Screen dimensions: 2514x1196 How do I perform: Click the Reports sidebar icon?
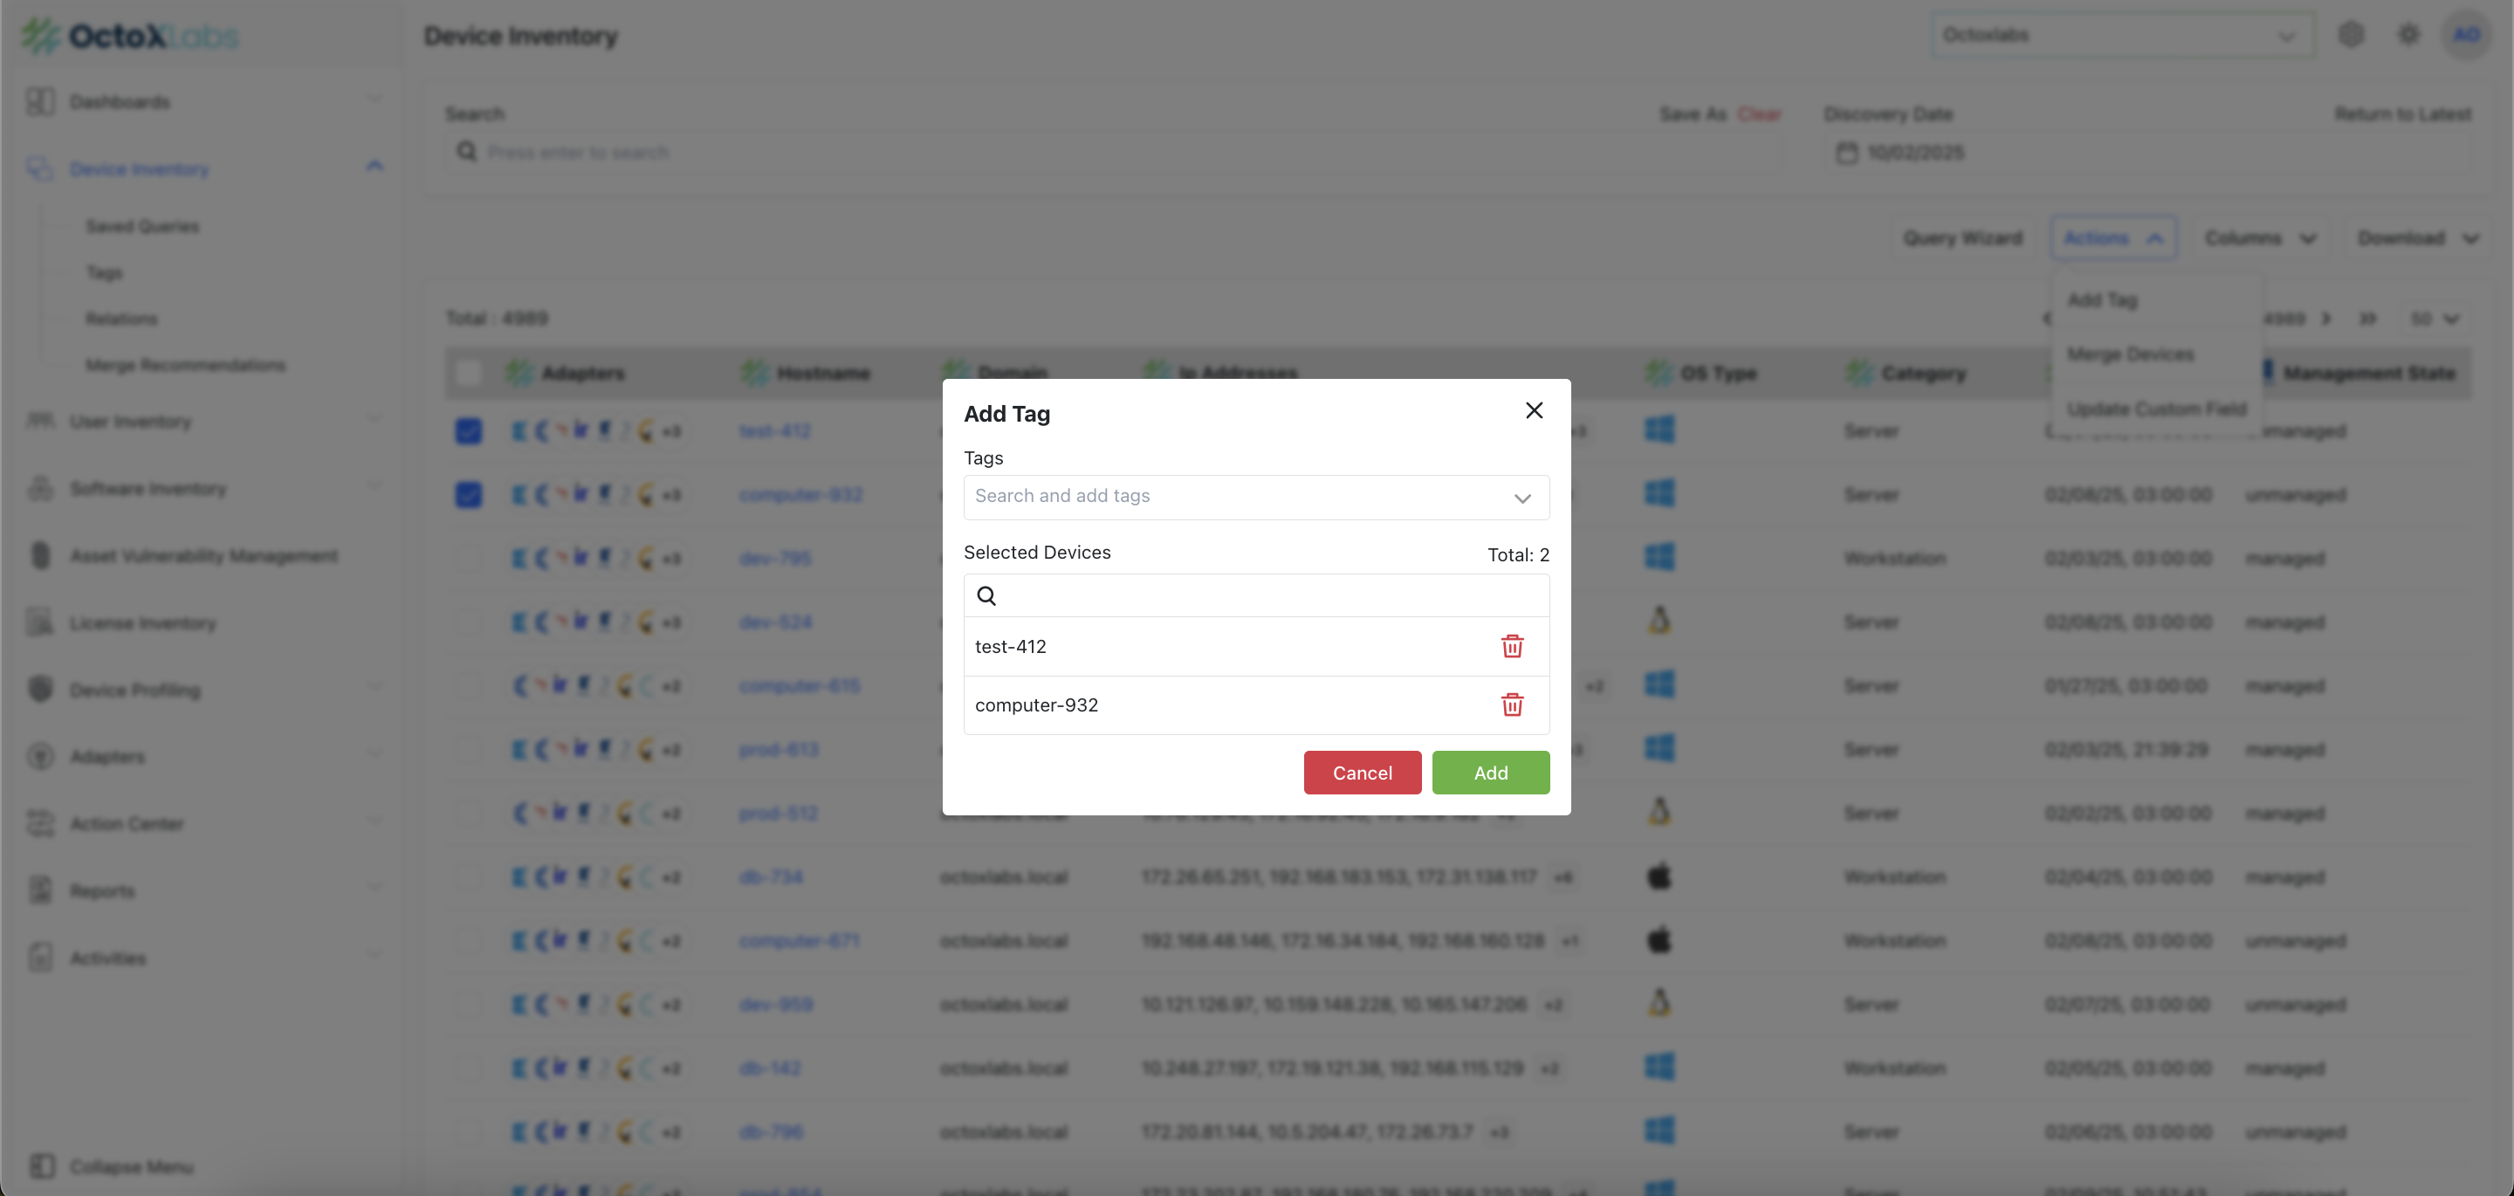click(x=40, y=890)
